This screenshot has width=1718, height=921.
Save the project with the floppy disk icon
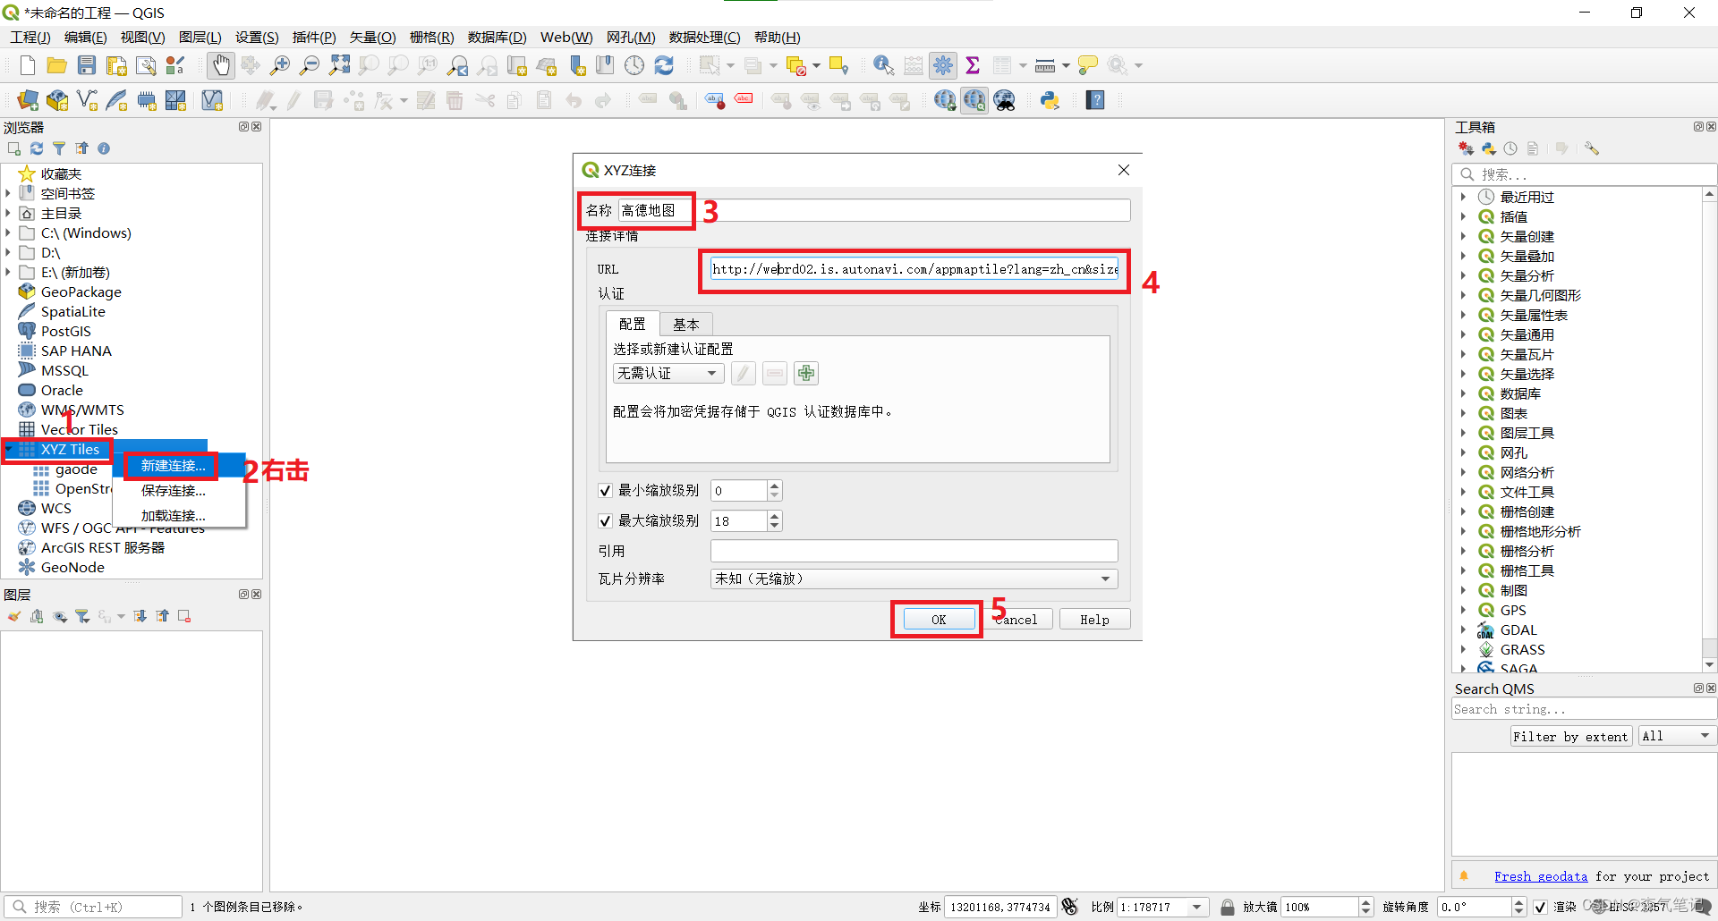87,65
